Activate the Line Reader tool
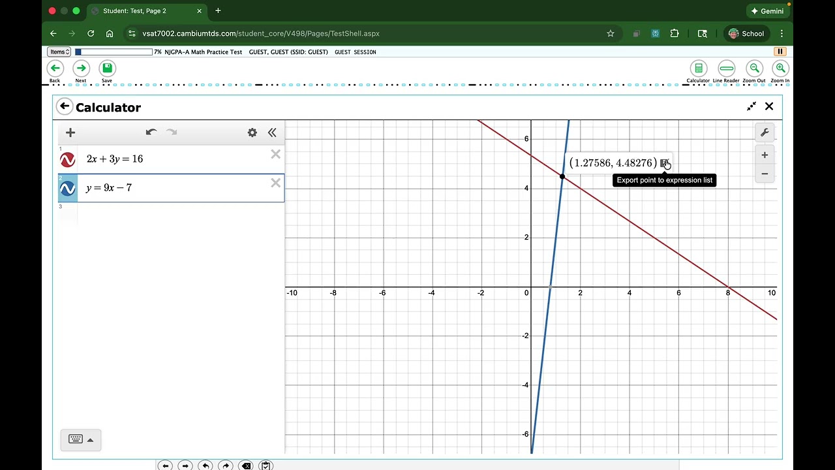The image size is (835, 470). [x=726, y=69]
